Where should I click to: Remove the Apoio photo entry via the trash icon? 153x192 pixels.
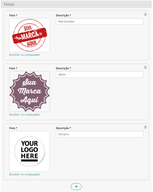coord(145,67)
